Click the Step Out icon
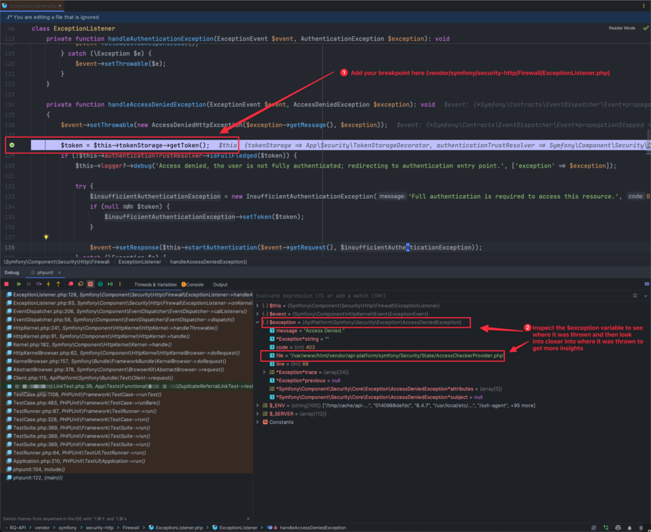This screenshot has height=532, width=651. click(58, 284)
